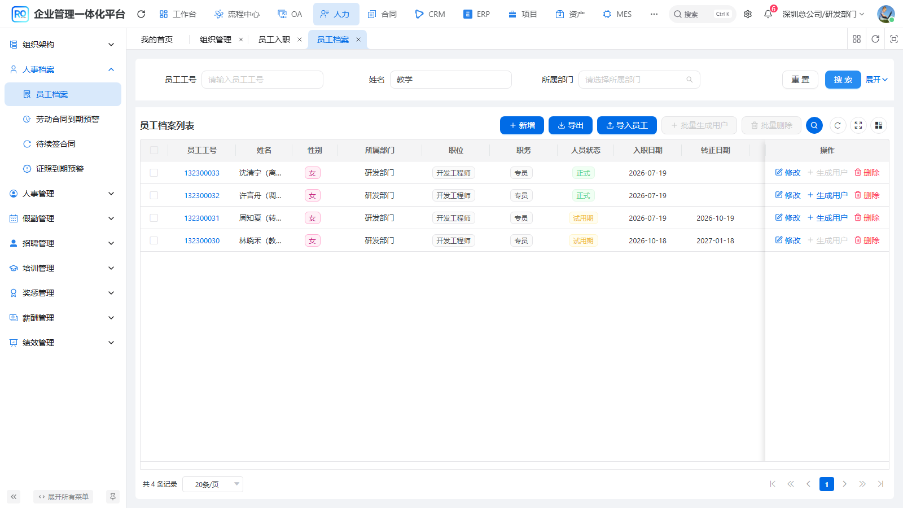Screen dimensions: 903x508
Task: Refresh the employee list table
Action: click(x=838, y=125)
